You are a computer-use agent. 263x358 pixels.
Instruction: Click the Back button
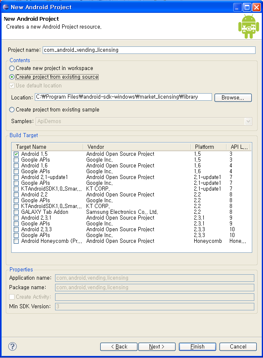(x=119, y=346)
